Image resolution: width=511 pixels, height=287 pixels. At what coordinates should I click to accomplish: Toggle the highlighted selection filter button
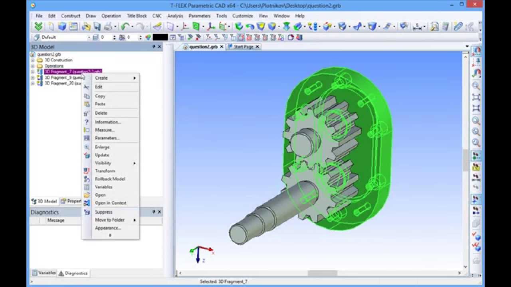(x=241, y=37)
